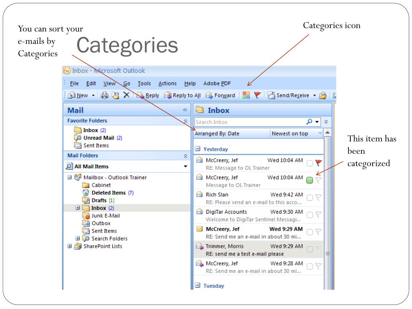Image resolution: width=412 pixels, height=309 pixels.
Task: Click the Deleted Items trash icon
Action: coord(86,193)
